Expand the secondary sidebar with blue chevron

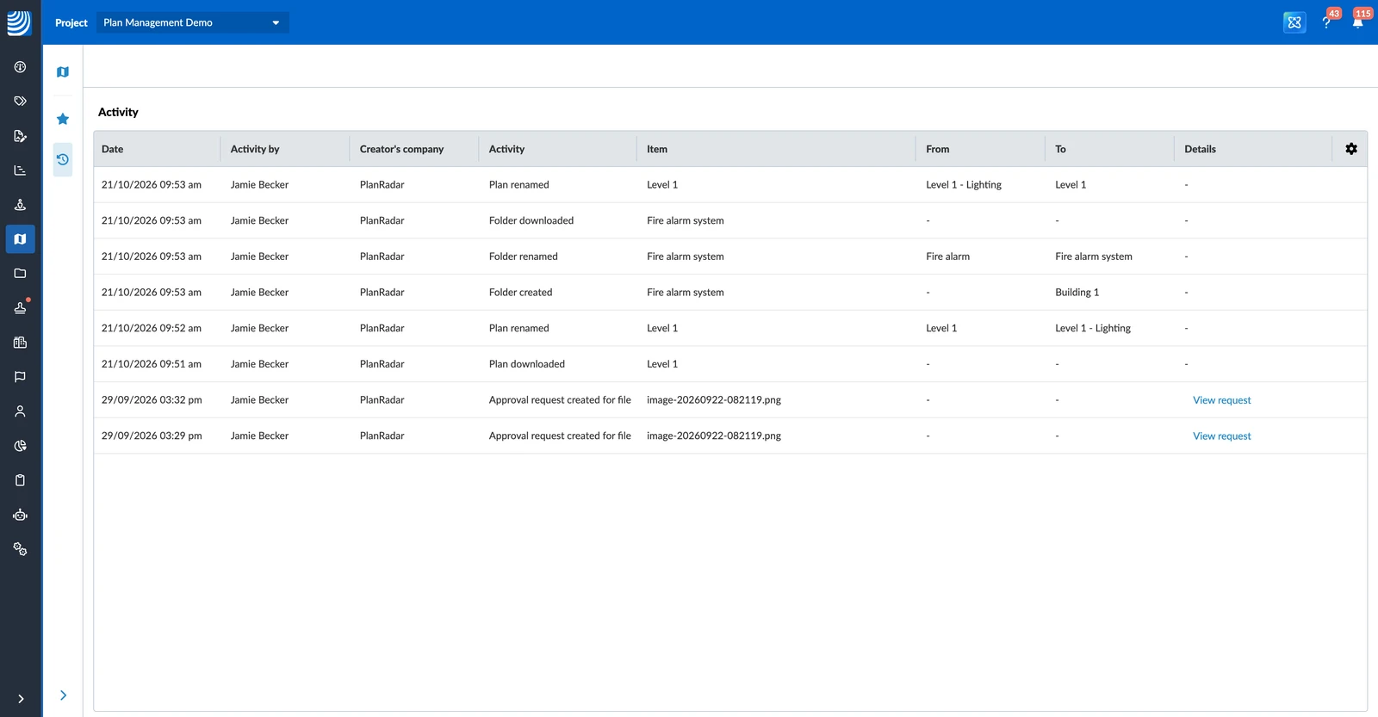click(63, 695)
